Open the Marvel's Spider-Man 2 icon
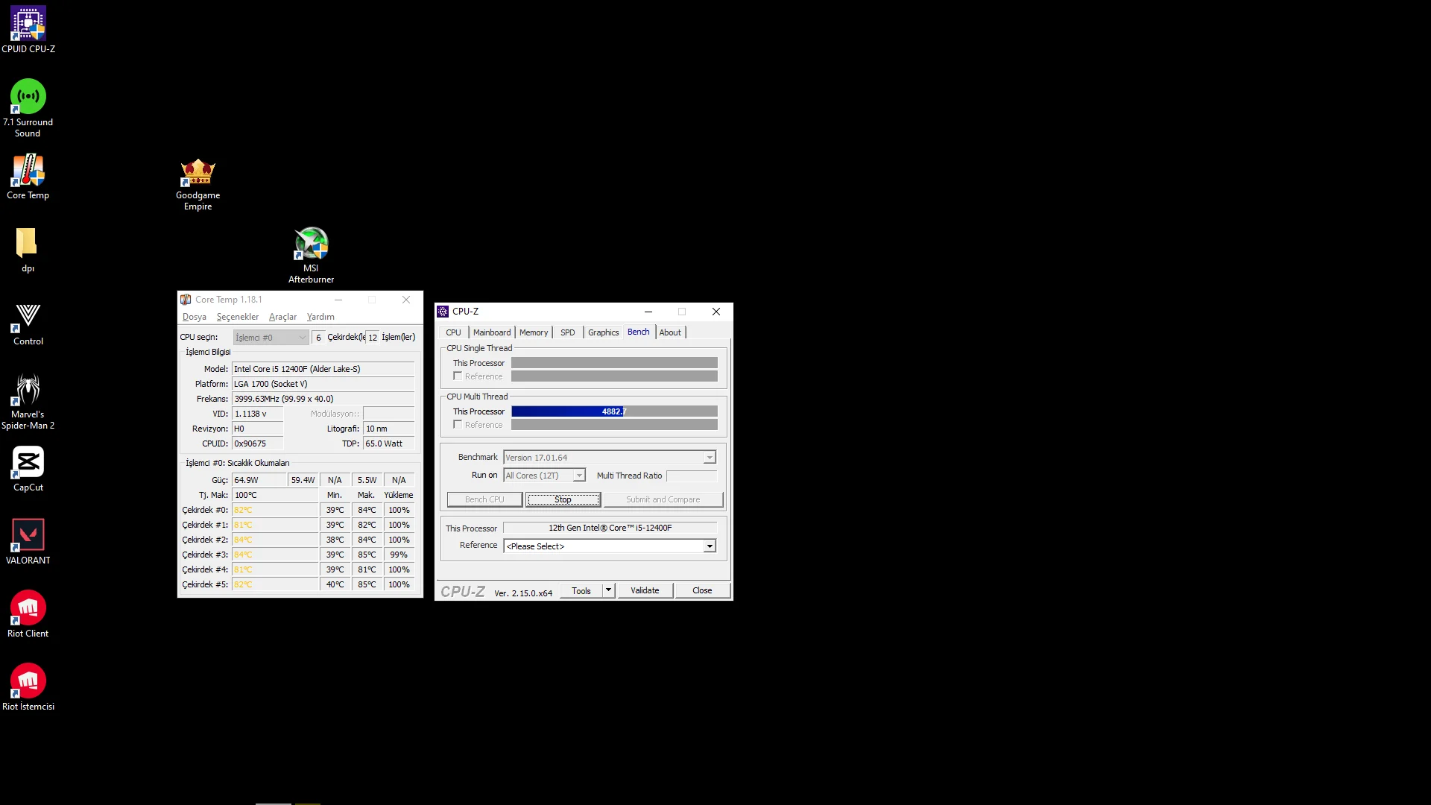This screenshot has width=1431, height=805. tap(28, 389)
